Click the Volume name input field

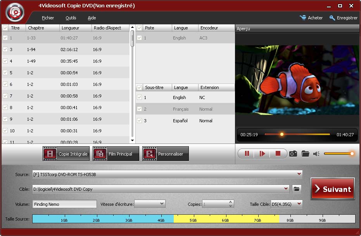(x=64, y=204)
